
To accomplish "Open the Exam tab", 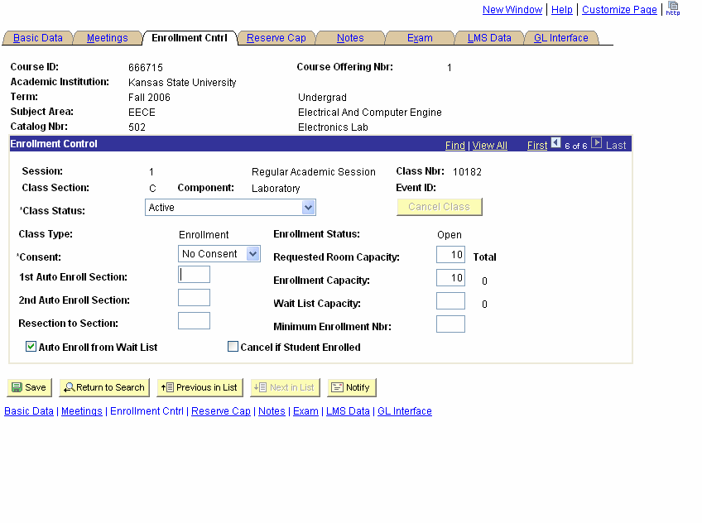I will 420,38.
